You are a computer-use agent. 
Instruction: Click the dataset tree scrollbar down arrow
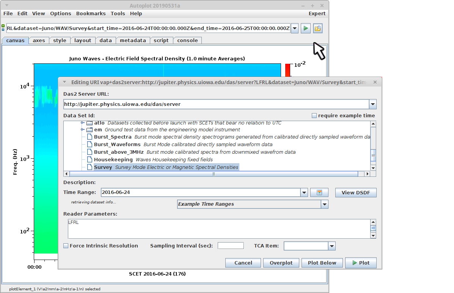tap(373, 168)
